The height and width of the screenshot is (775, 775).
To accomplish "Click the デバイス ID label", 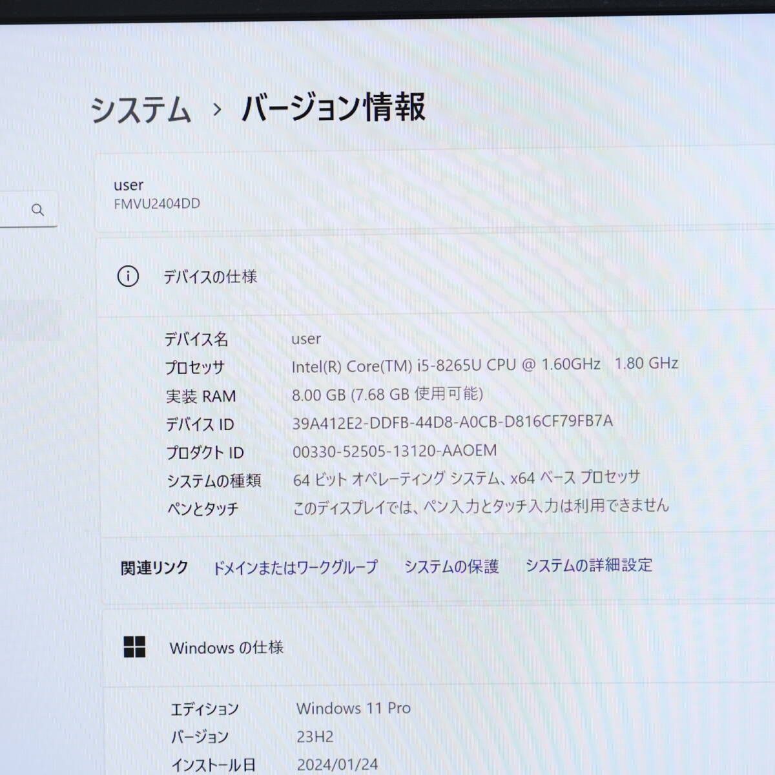I will (x=200, y=424).
